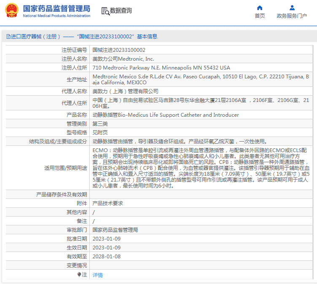Click the 政务服务门户 user icon
Viewport: 317px width, 284px height.
[292, 8]
